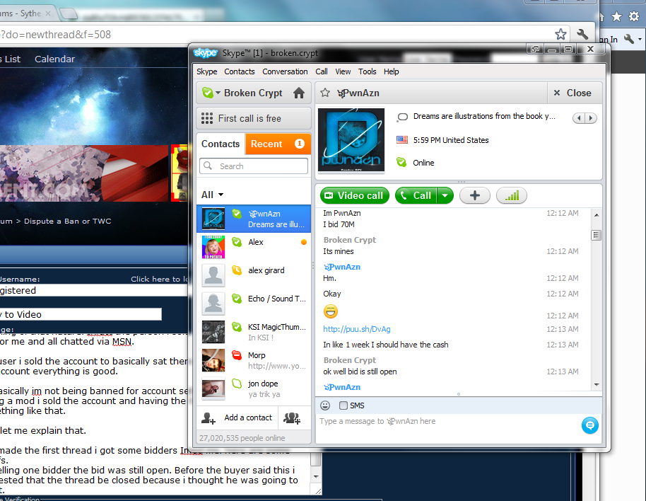Click background window star icon
Image resolution: width=646 pixels, height=501 pixels.
coord(616,16)
